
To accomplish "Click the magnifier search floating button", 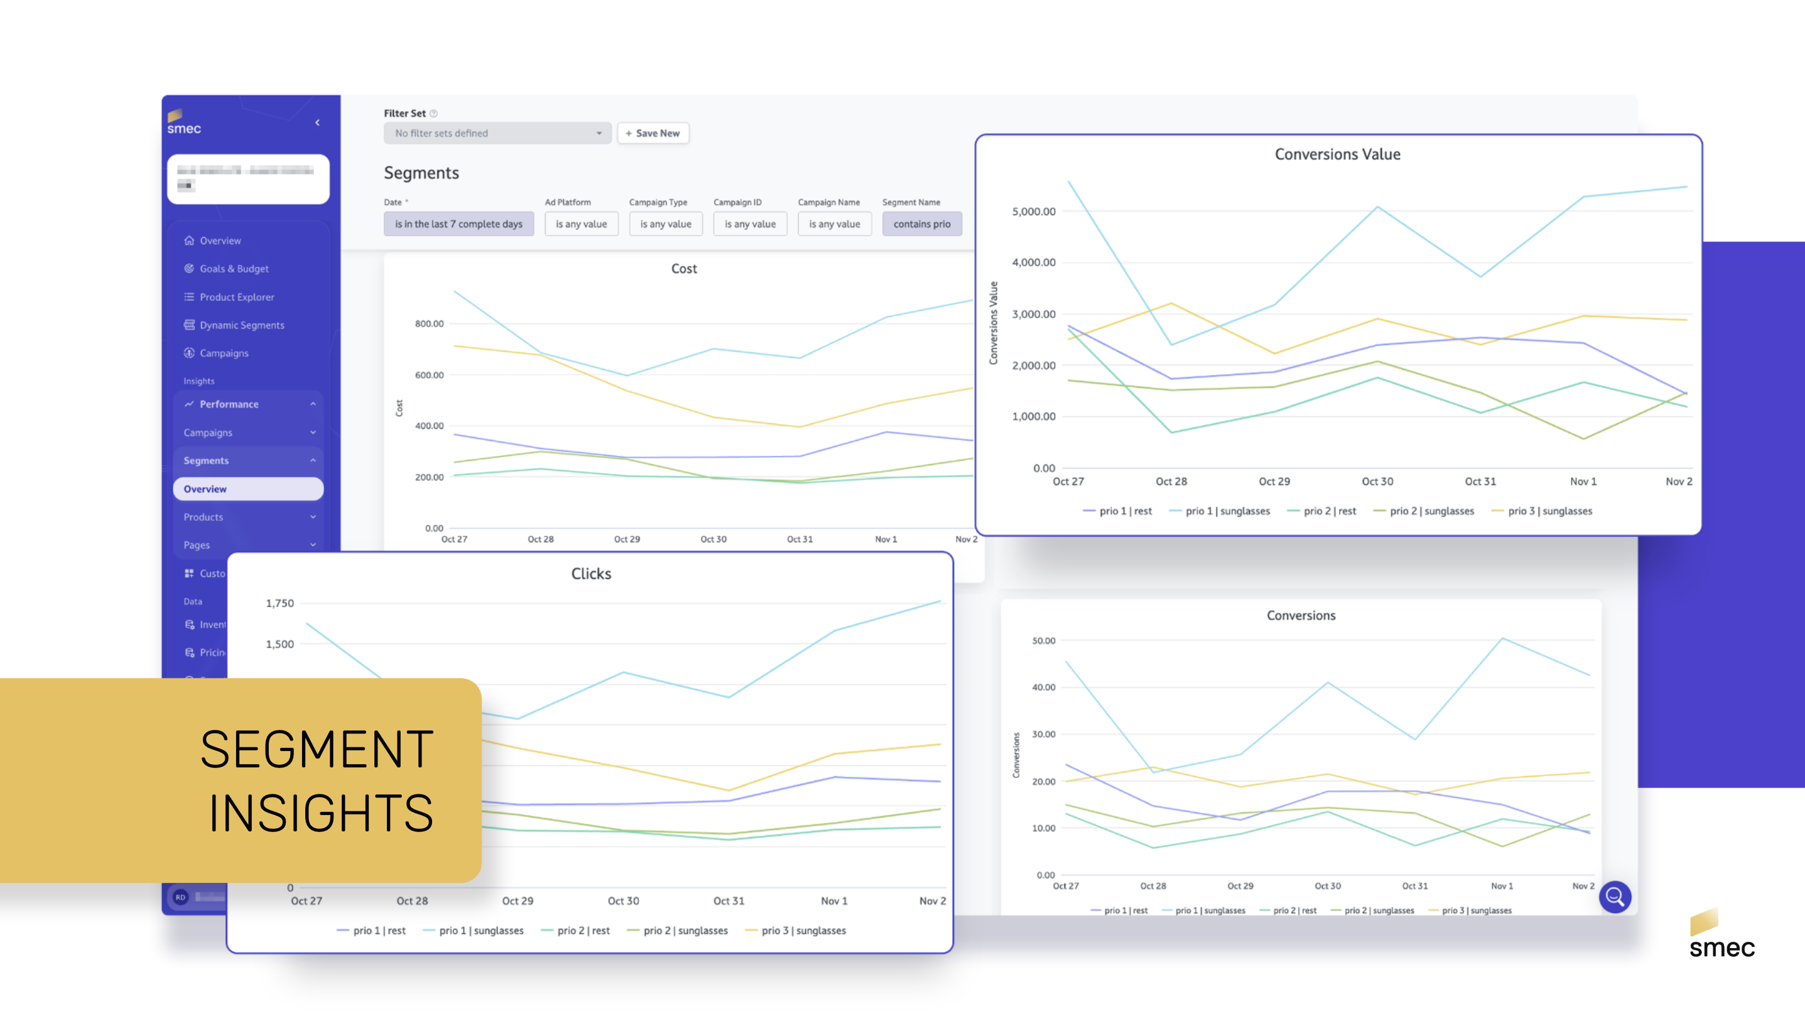I will tap(1615, 897).
